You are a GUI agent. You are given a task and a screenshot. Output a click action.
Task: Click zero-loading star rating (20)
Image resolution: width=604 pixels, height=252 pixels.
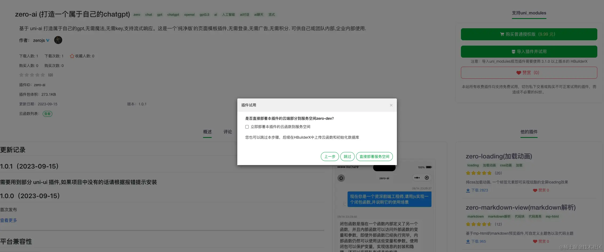click(479, 173)
